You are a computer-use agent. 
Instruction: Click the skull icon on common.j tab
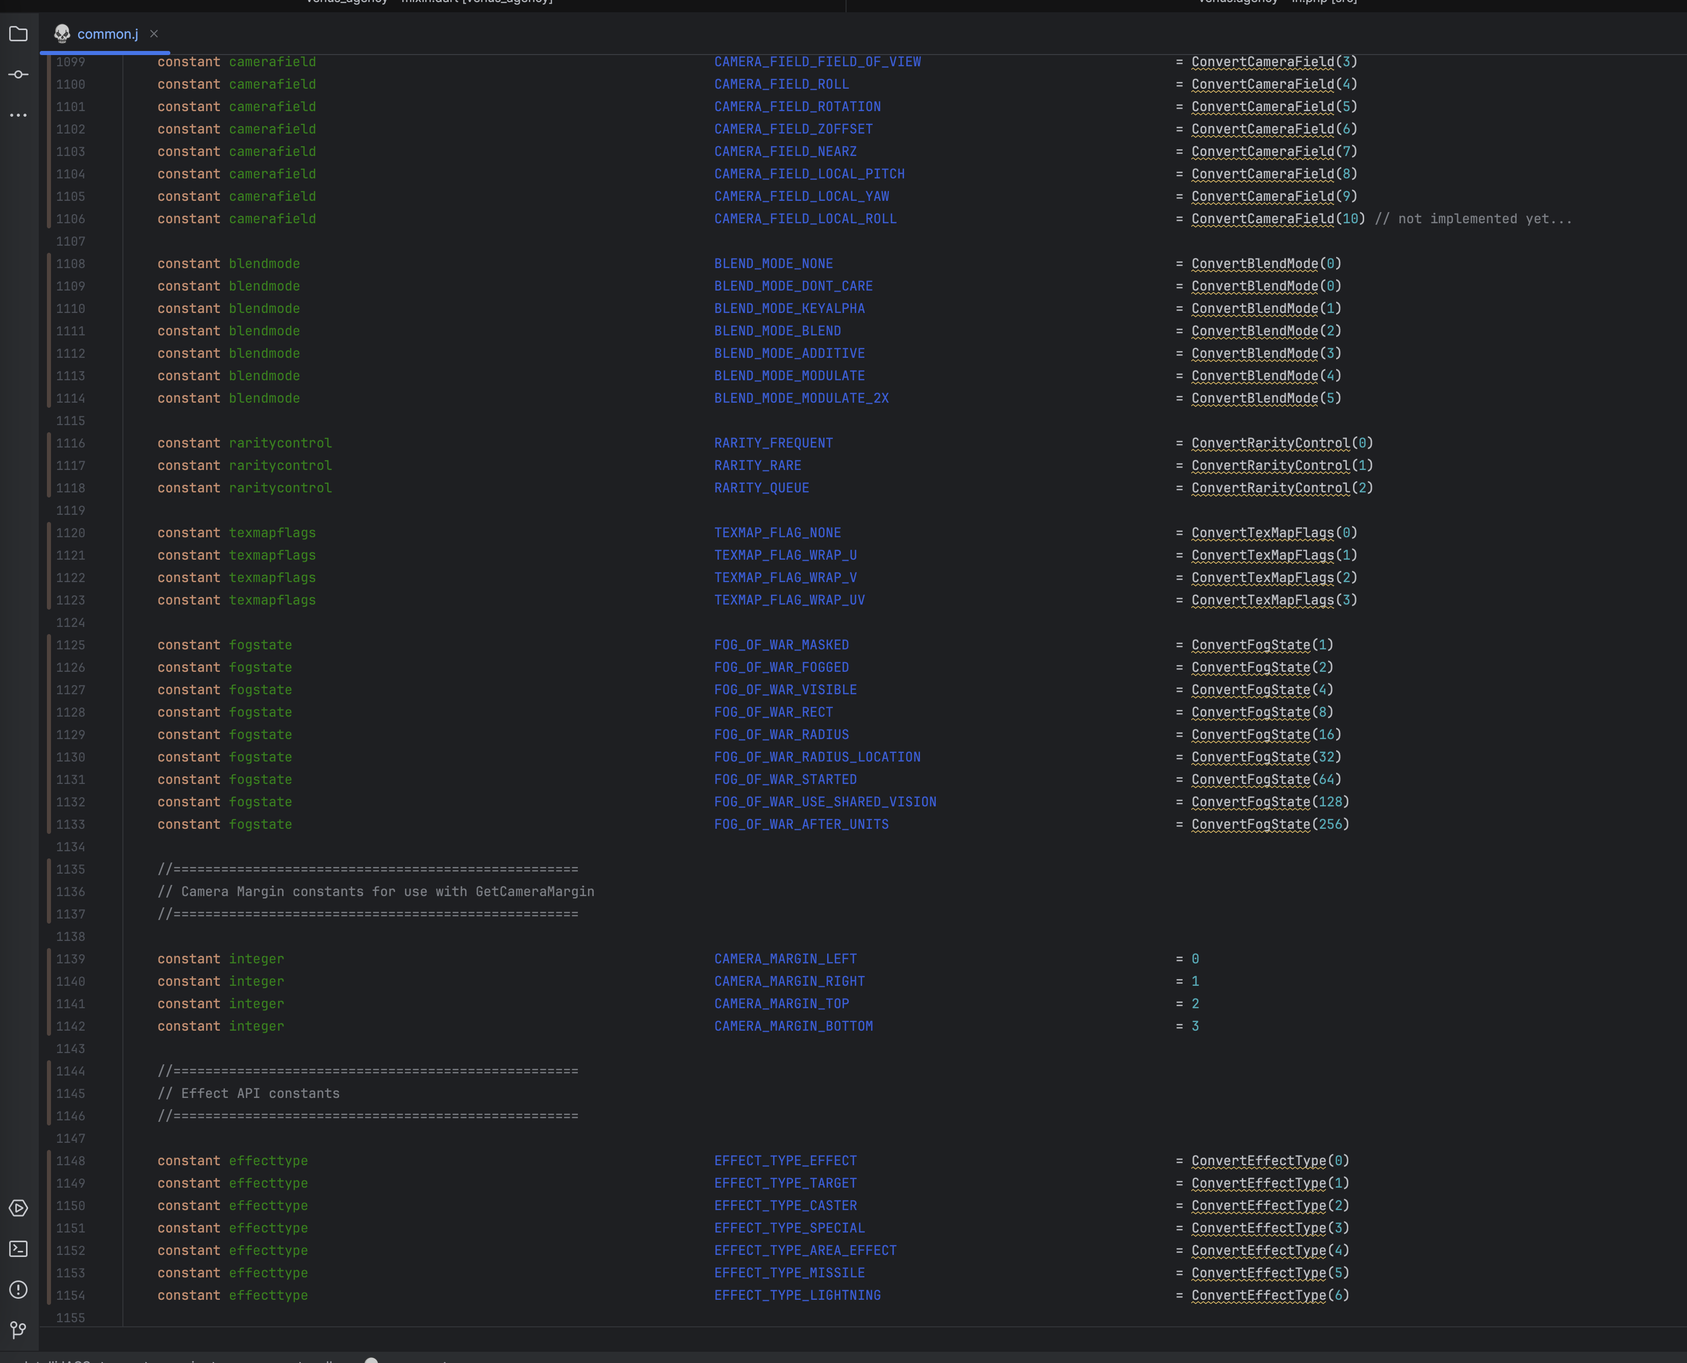click(62, 34)
